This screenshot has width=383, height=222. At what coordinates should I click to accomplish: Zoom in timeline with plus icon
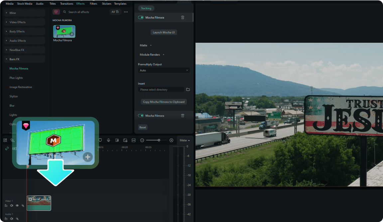(x=171, y=140)
